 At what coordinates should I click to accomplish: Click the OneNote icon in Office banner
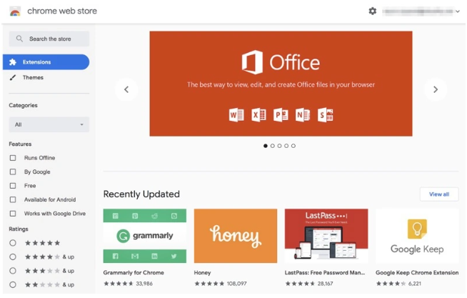303,115
